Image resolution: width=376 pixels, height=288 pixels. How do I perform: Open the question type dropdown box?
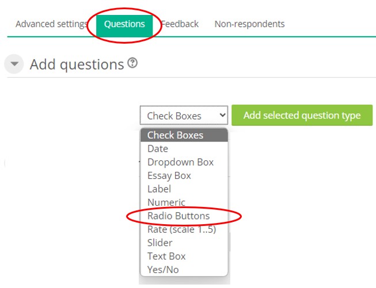(x=184, y=116)
